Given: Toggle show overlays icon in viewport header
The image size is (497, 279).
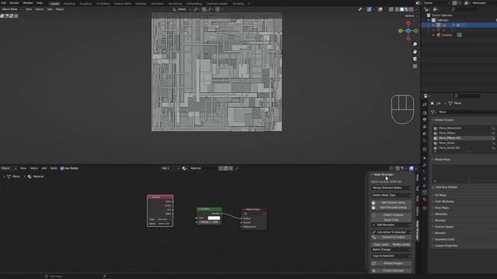Looking at the screenshot, I should [x=381, y=9].
